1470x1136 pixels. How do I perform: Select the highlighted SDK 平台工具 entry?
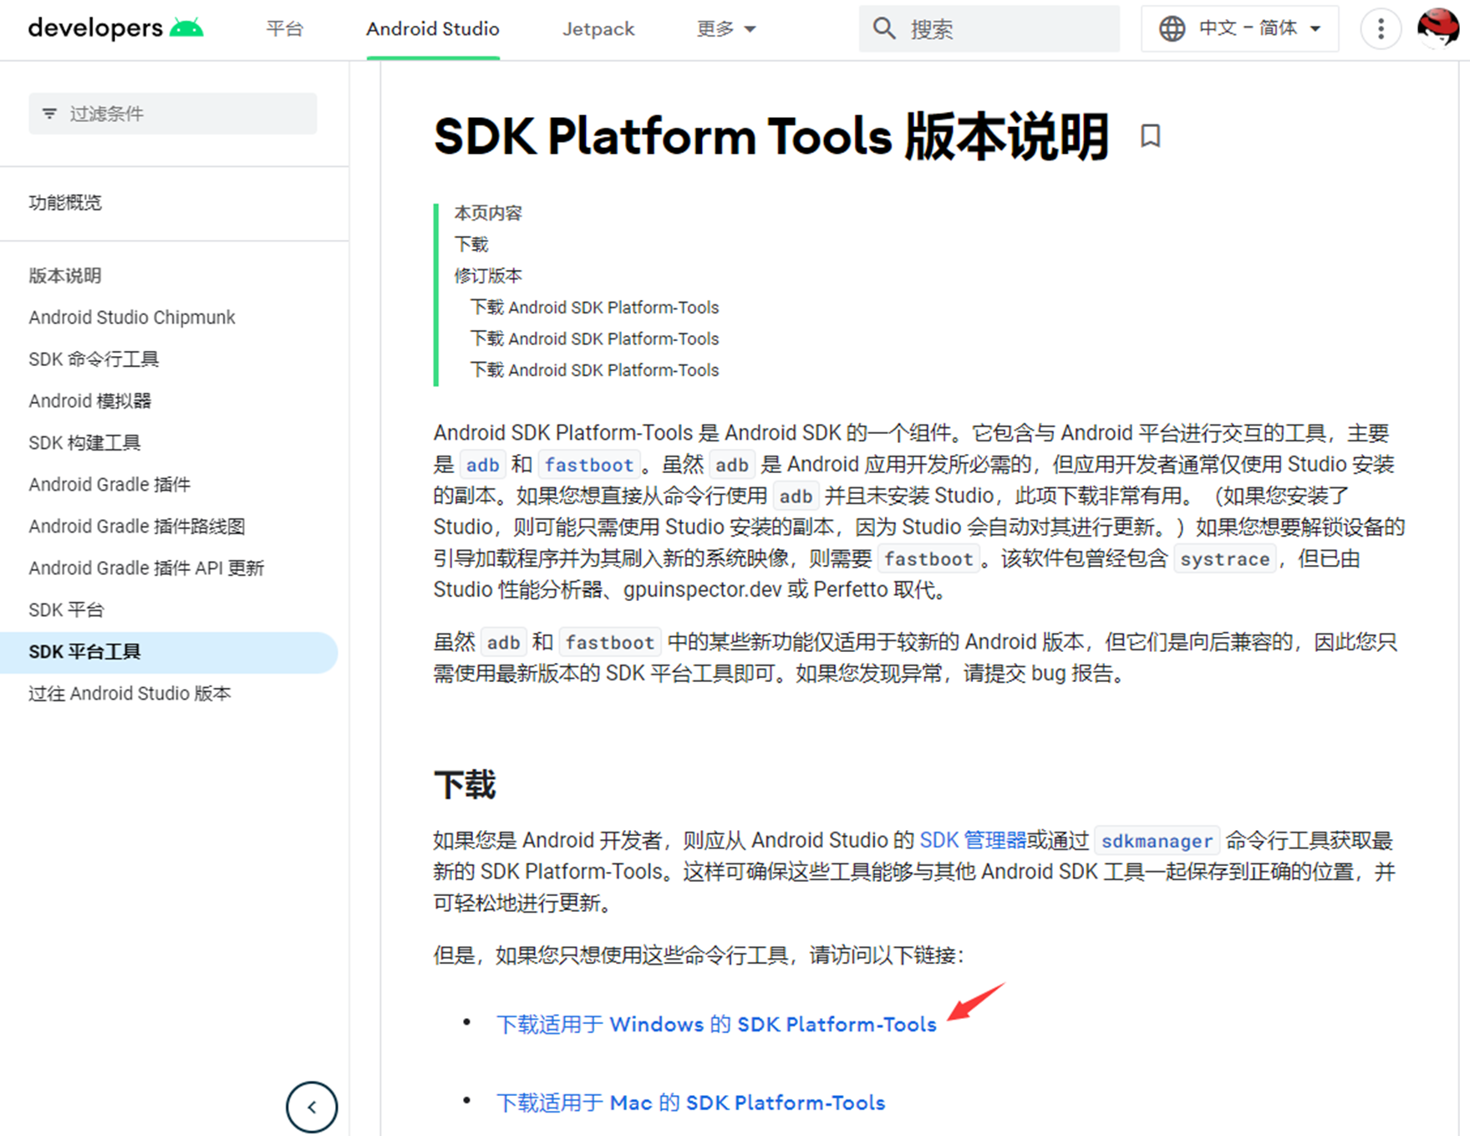[x=169, y=652]
